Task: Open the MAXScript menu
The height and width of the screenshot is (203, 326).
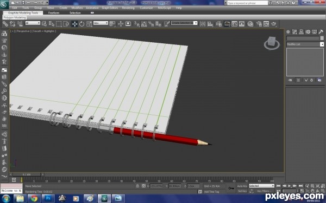Action: click(x=164, y=8)
